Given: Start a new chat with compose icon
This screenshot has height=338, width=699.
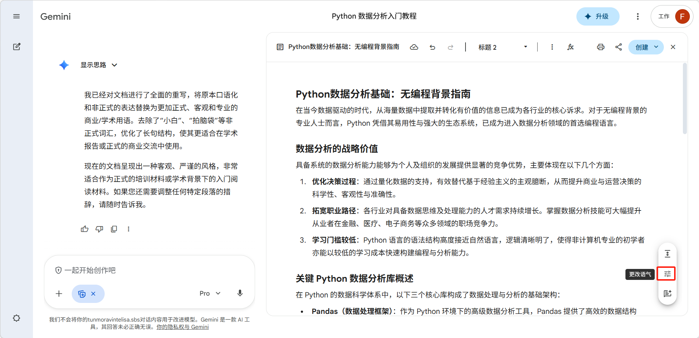Looking at the screenshot, I should (x=16, y=47).
